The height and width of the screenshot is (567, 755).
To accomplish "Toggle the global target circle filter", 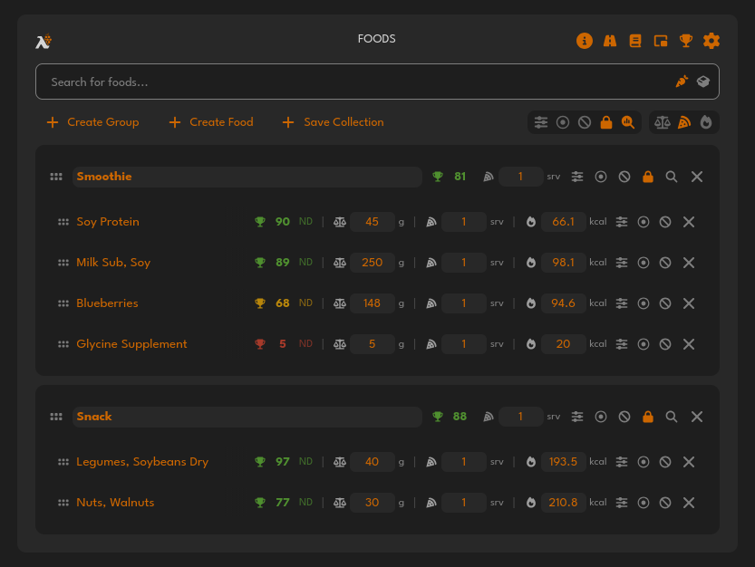I will [562, 122].
